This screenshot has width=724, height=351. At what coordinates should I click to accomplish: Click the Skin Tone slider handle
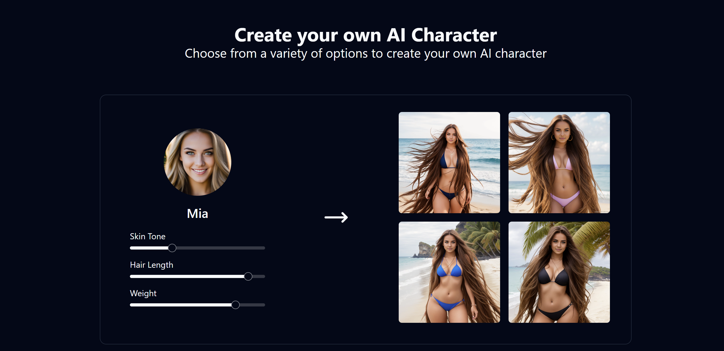(172, 248)
